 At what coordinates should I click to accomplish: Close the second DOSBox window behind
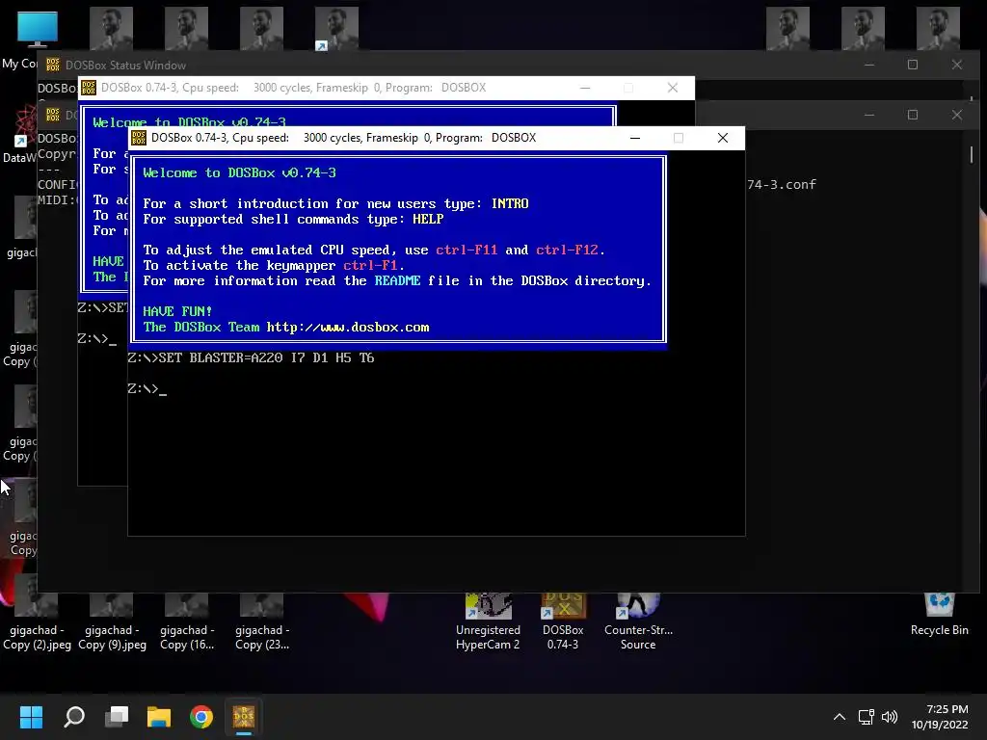pyautogui.click(x=672, y=88)
